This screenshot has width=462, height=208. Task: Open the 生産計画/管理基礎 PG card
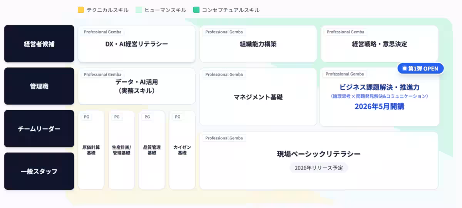[122, 150]
